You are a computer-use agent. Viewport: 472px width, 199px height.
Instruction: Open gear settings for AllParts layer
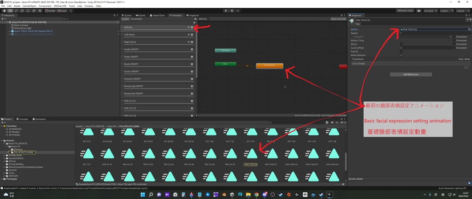(x=192, y=27)
